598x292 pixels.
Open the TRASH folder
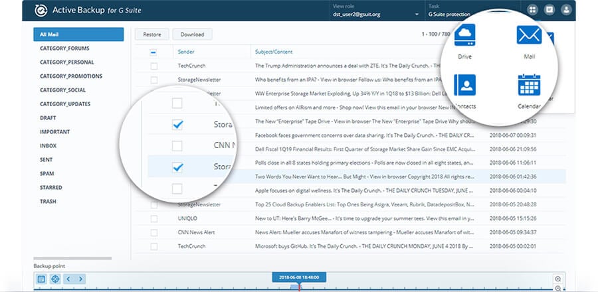(48, 201)
